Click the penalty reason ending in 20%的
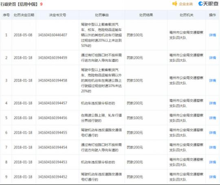The height and width of the screenshot is (185, 220). click(x=101, y=80)
